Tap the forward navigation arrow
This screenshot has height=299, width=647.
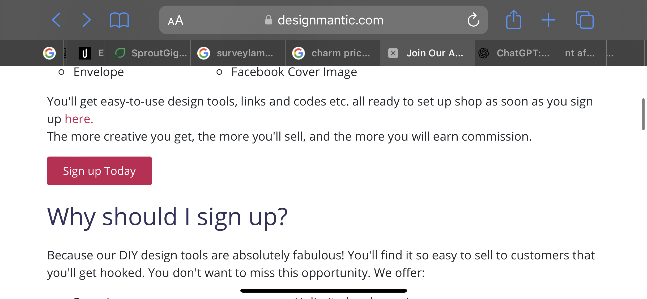coord(86,20)
